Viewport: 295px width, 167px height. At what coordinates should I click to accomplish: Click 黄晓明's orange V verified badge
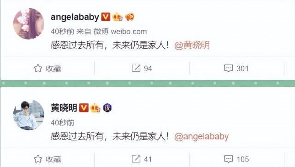coord(84,108)
